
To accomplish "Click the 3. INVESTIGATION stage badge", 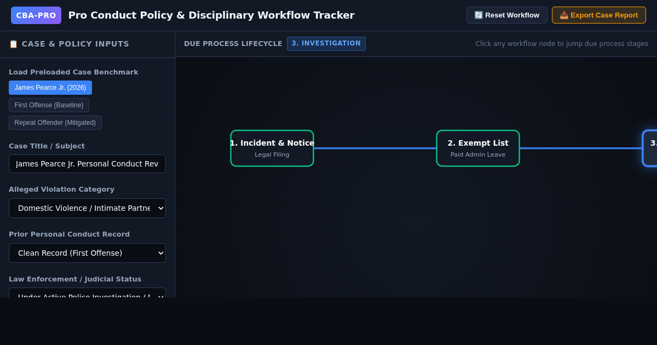I will coord(326,44).
